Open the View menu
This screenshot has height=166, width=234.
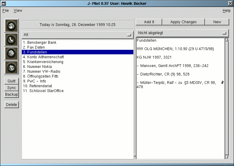(x=18, y=11)
